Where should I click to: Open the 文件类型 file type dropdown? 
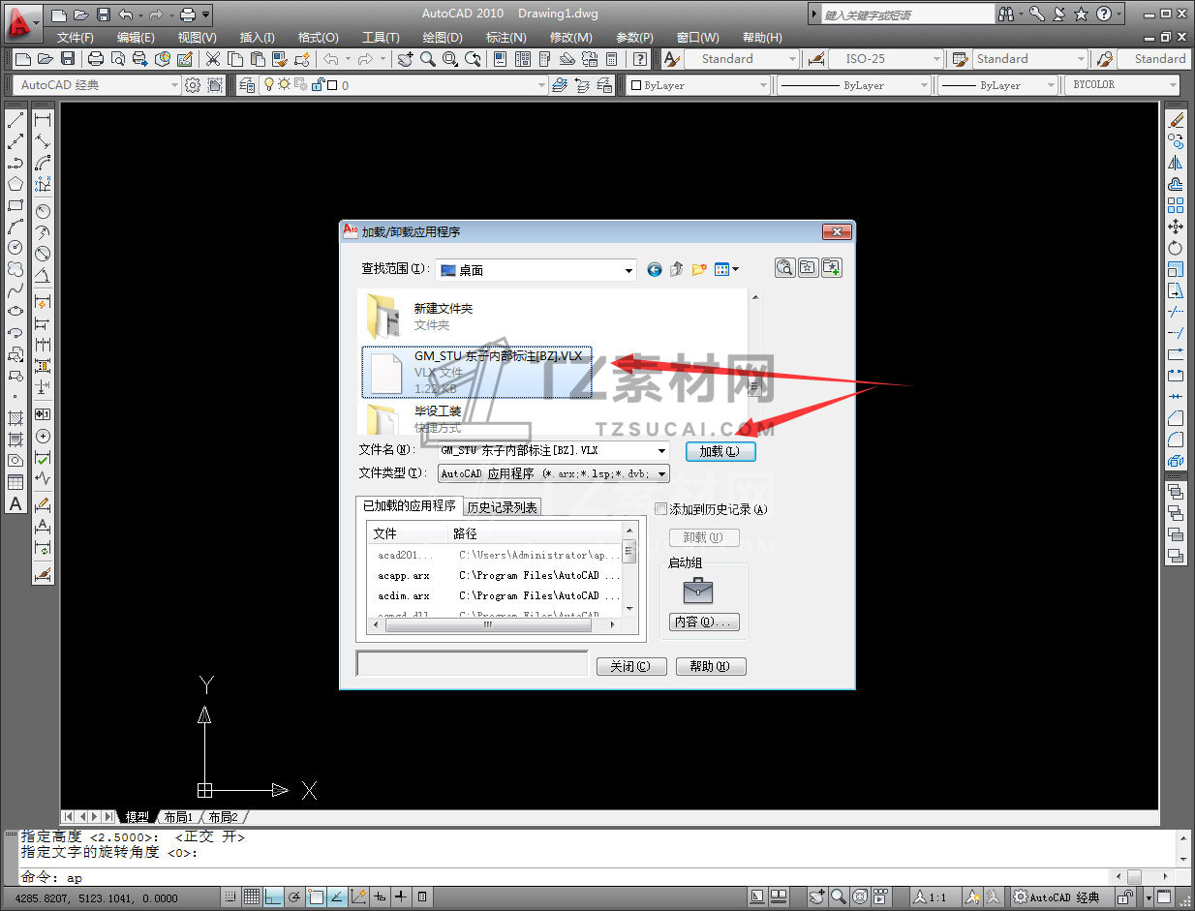[661, 474]
